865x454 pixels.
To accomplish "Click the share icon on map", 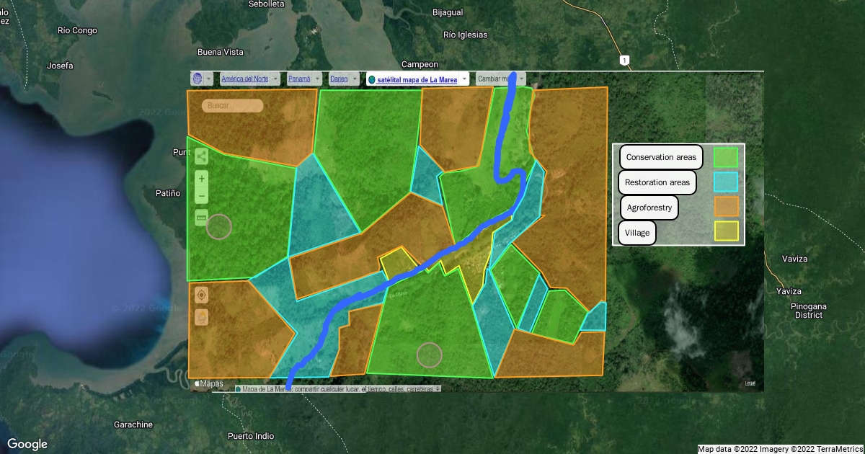I will [x=202, y=156].
